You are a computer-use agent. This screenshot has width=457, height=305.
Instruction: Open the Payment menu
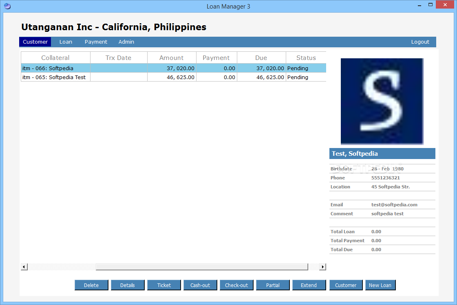click(x=96, y=42)
